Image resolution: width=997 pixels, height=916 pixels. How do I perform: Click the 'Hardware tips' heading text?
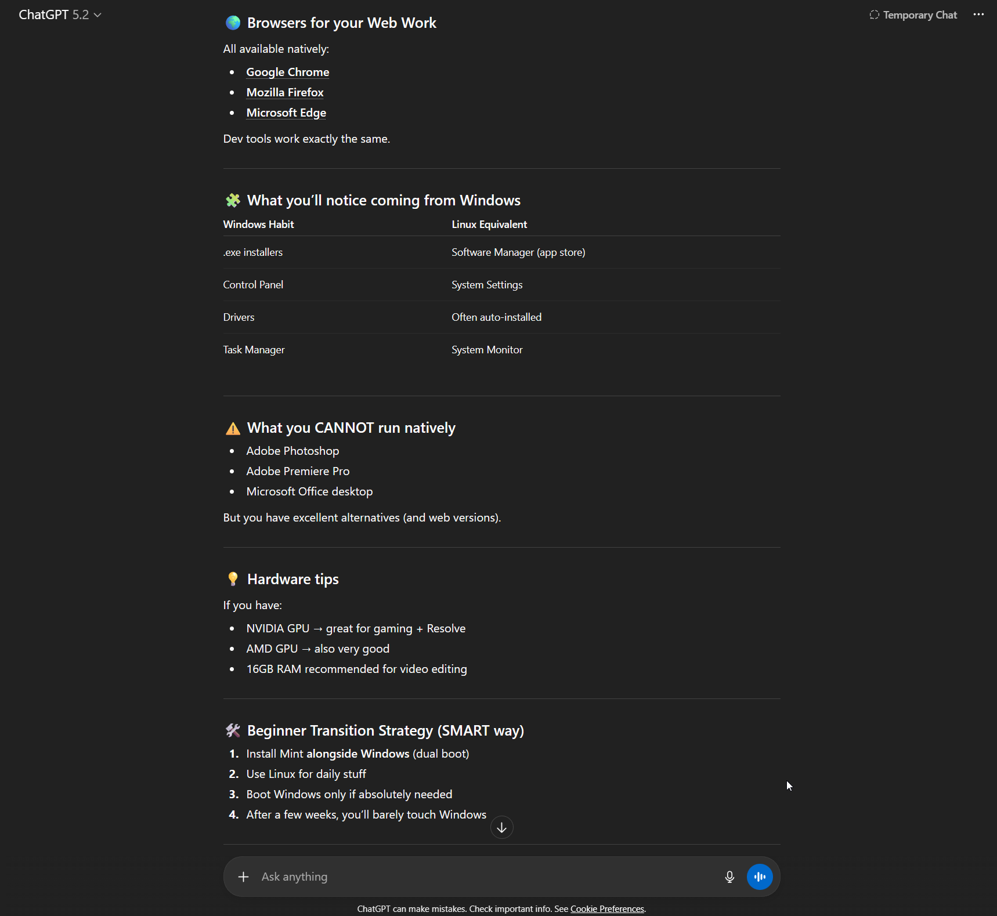[x=292, y=579]
